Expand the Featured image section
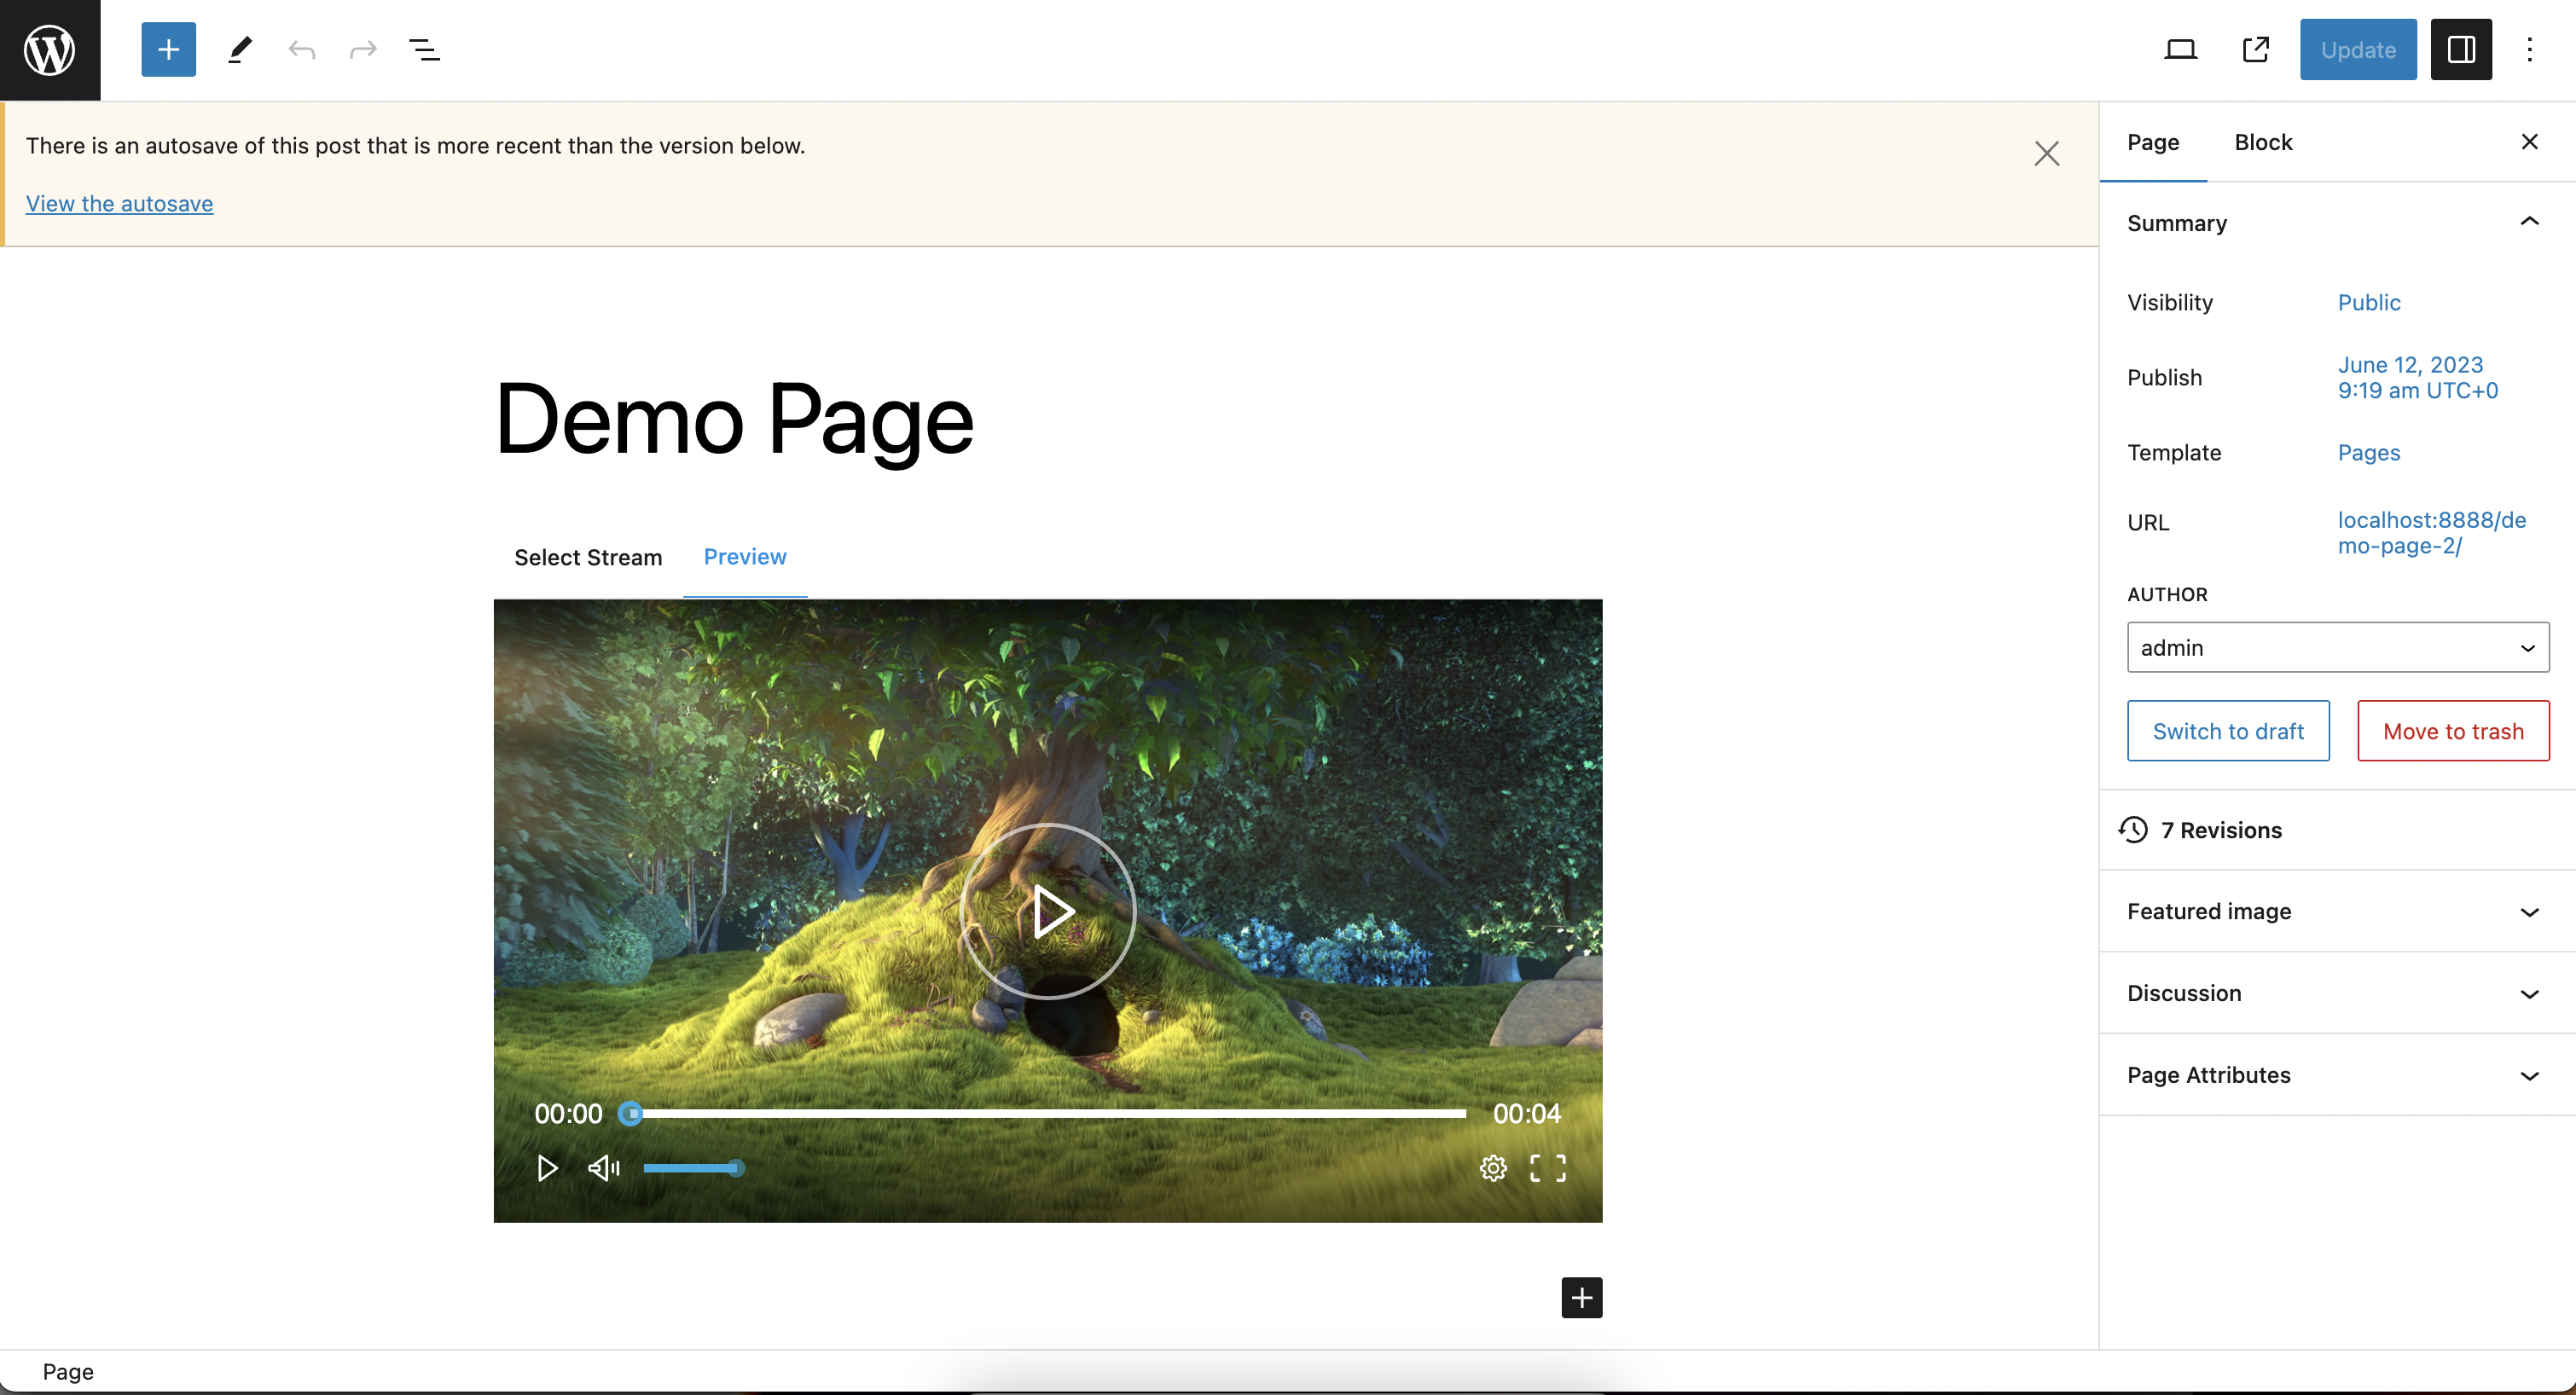This screenshot has width=2576, height=1395. 2337,911
